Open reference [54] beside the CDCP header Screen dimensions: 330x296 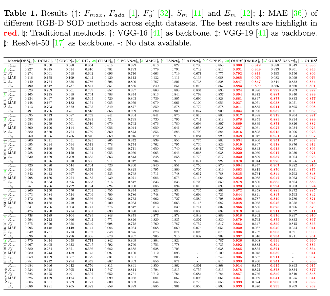click(78, 61)
